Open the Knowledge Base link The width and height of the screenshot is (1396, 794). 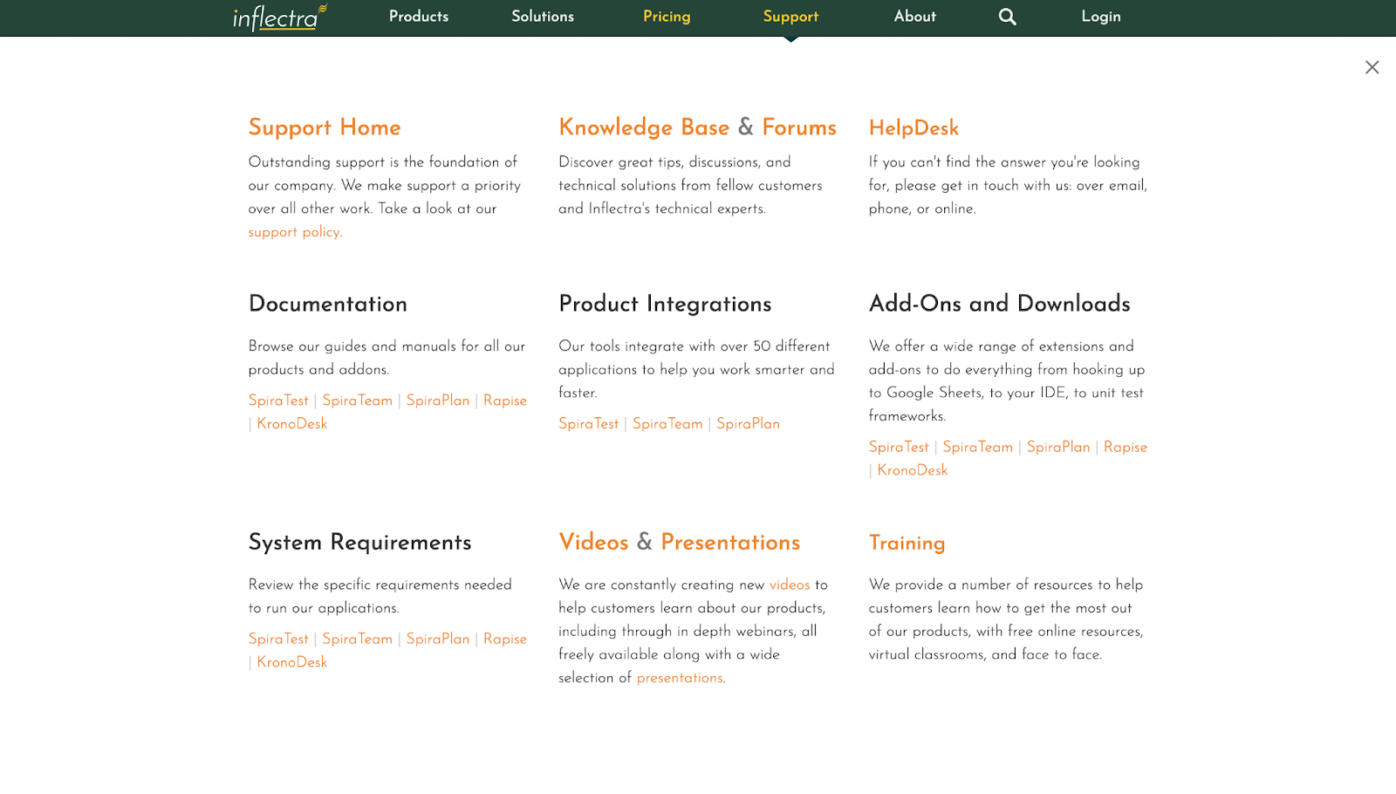[x=644, y=127]
